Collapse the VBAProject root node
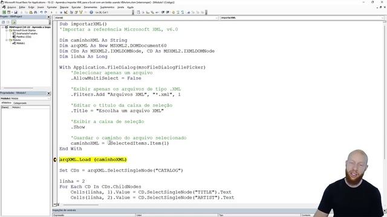Screen dimensions: 387x217 coord(3,27)
